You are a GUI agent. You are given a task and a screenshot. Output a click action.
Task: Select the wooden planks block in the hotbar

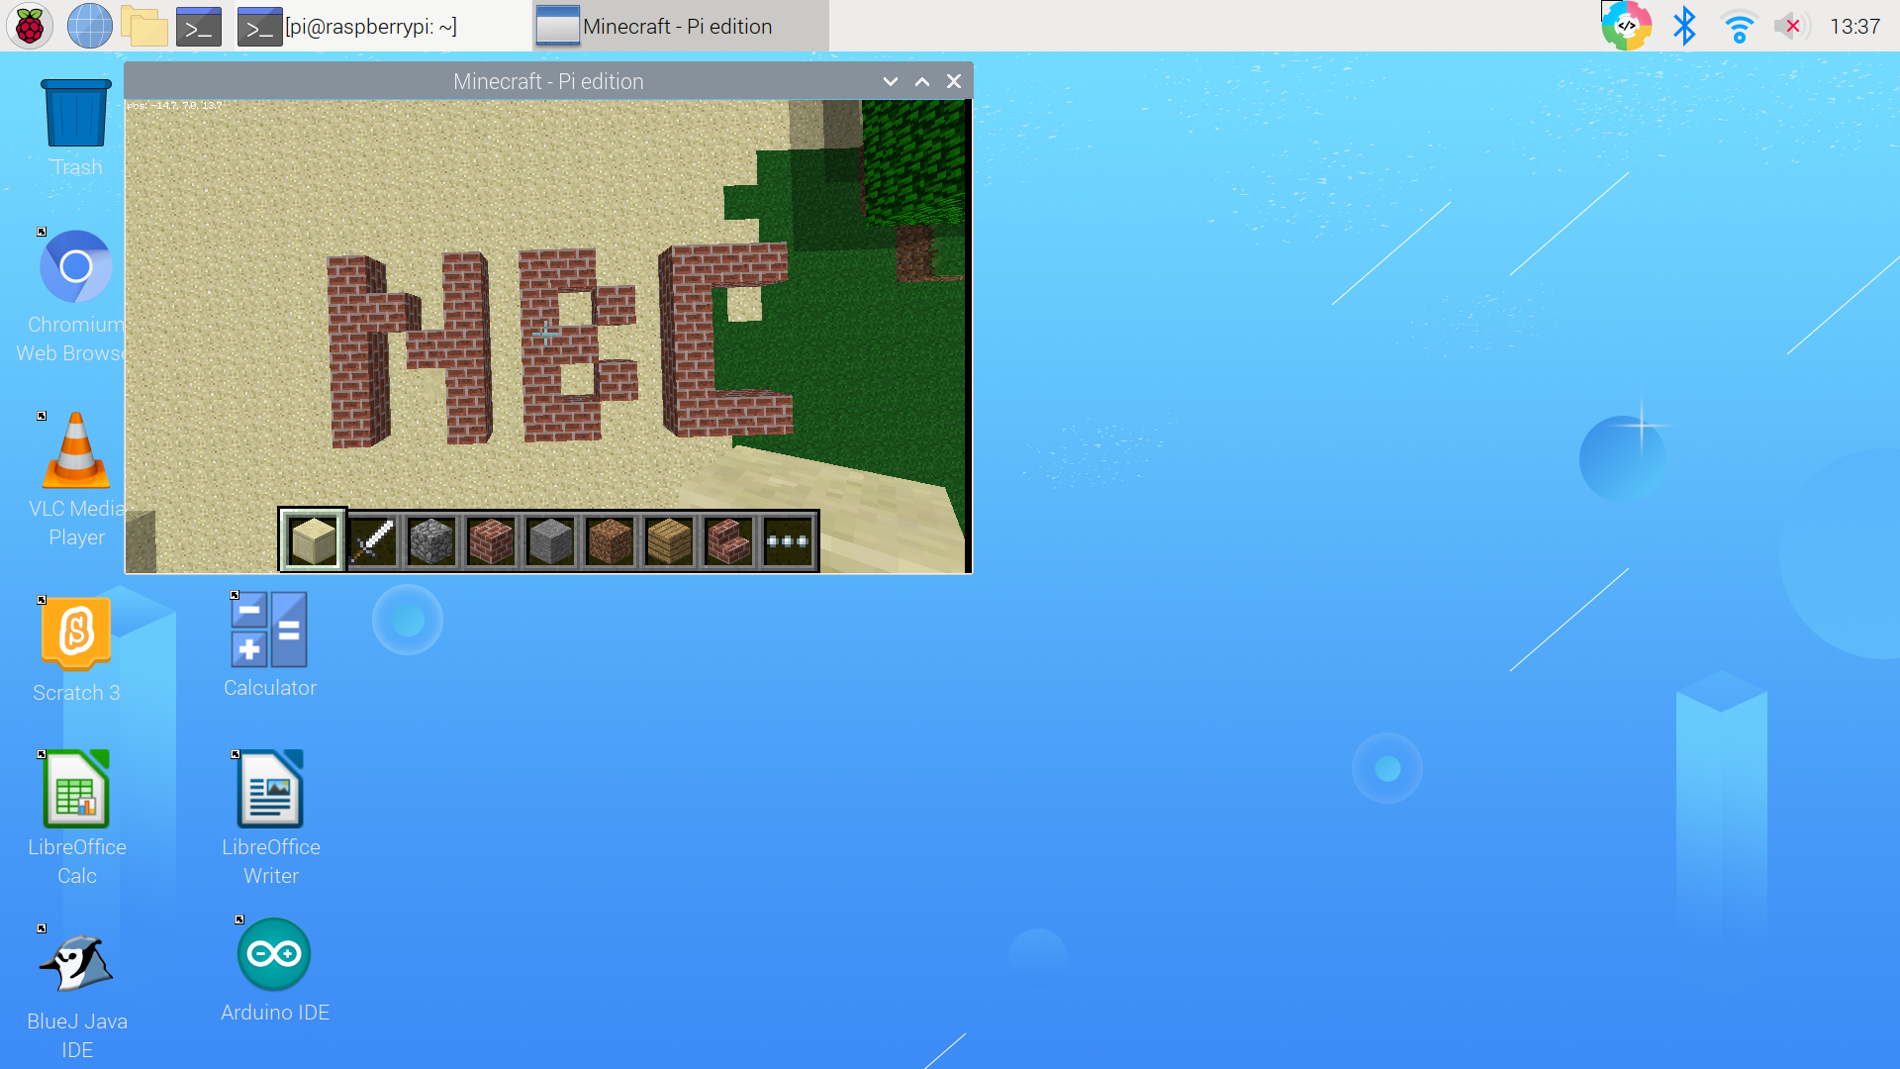[669, 540]
